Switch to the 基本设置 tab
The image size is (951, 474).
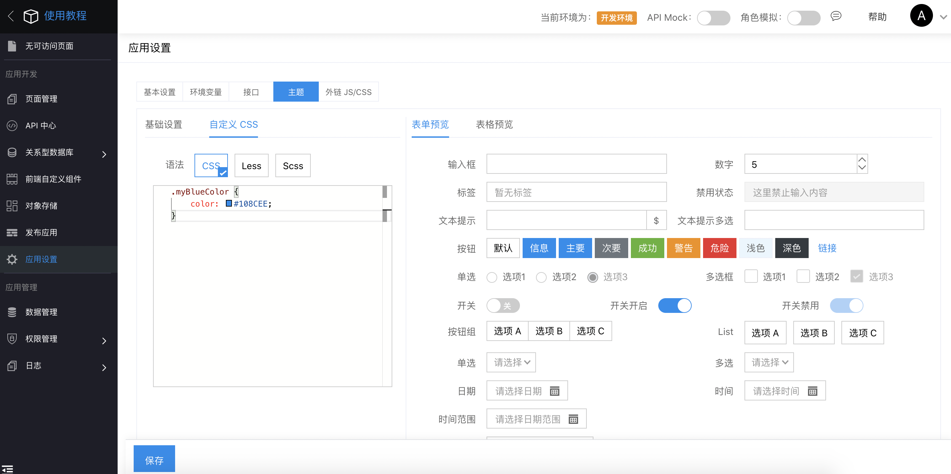click(159, 92)
